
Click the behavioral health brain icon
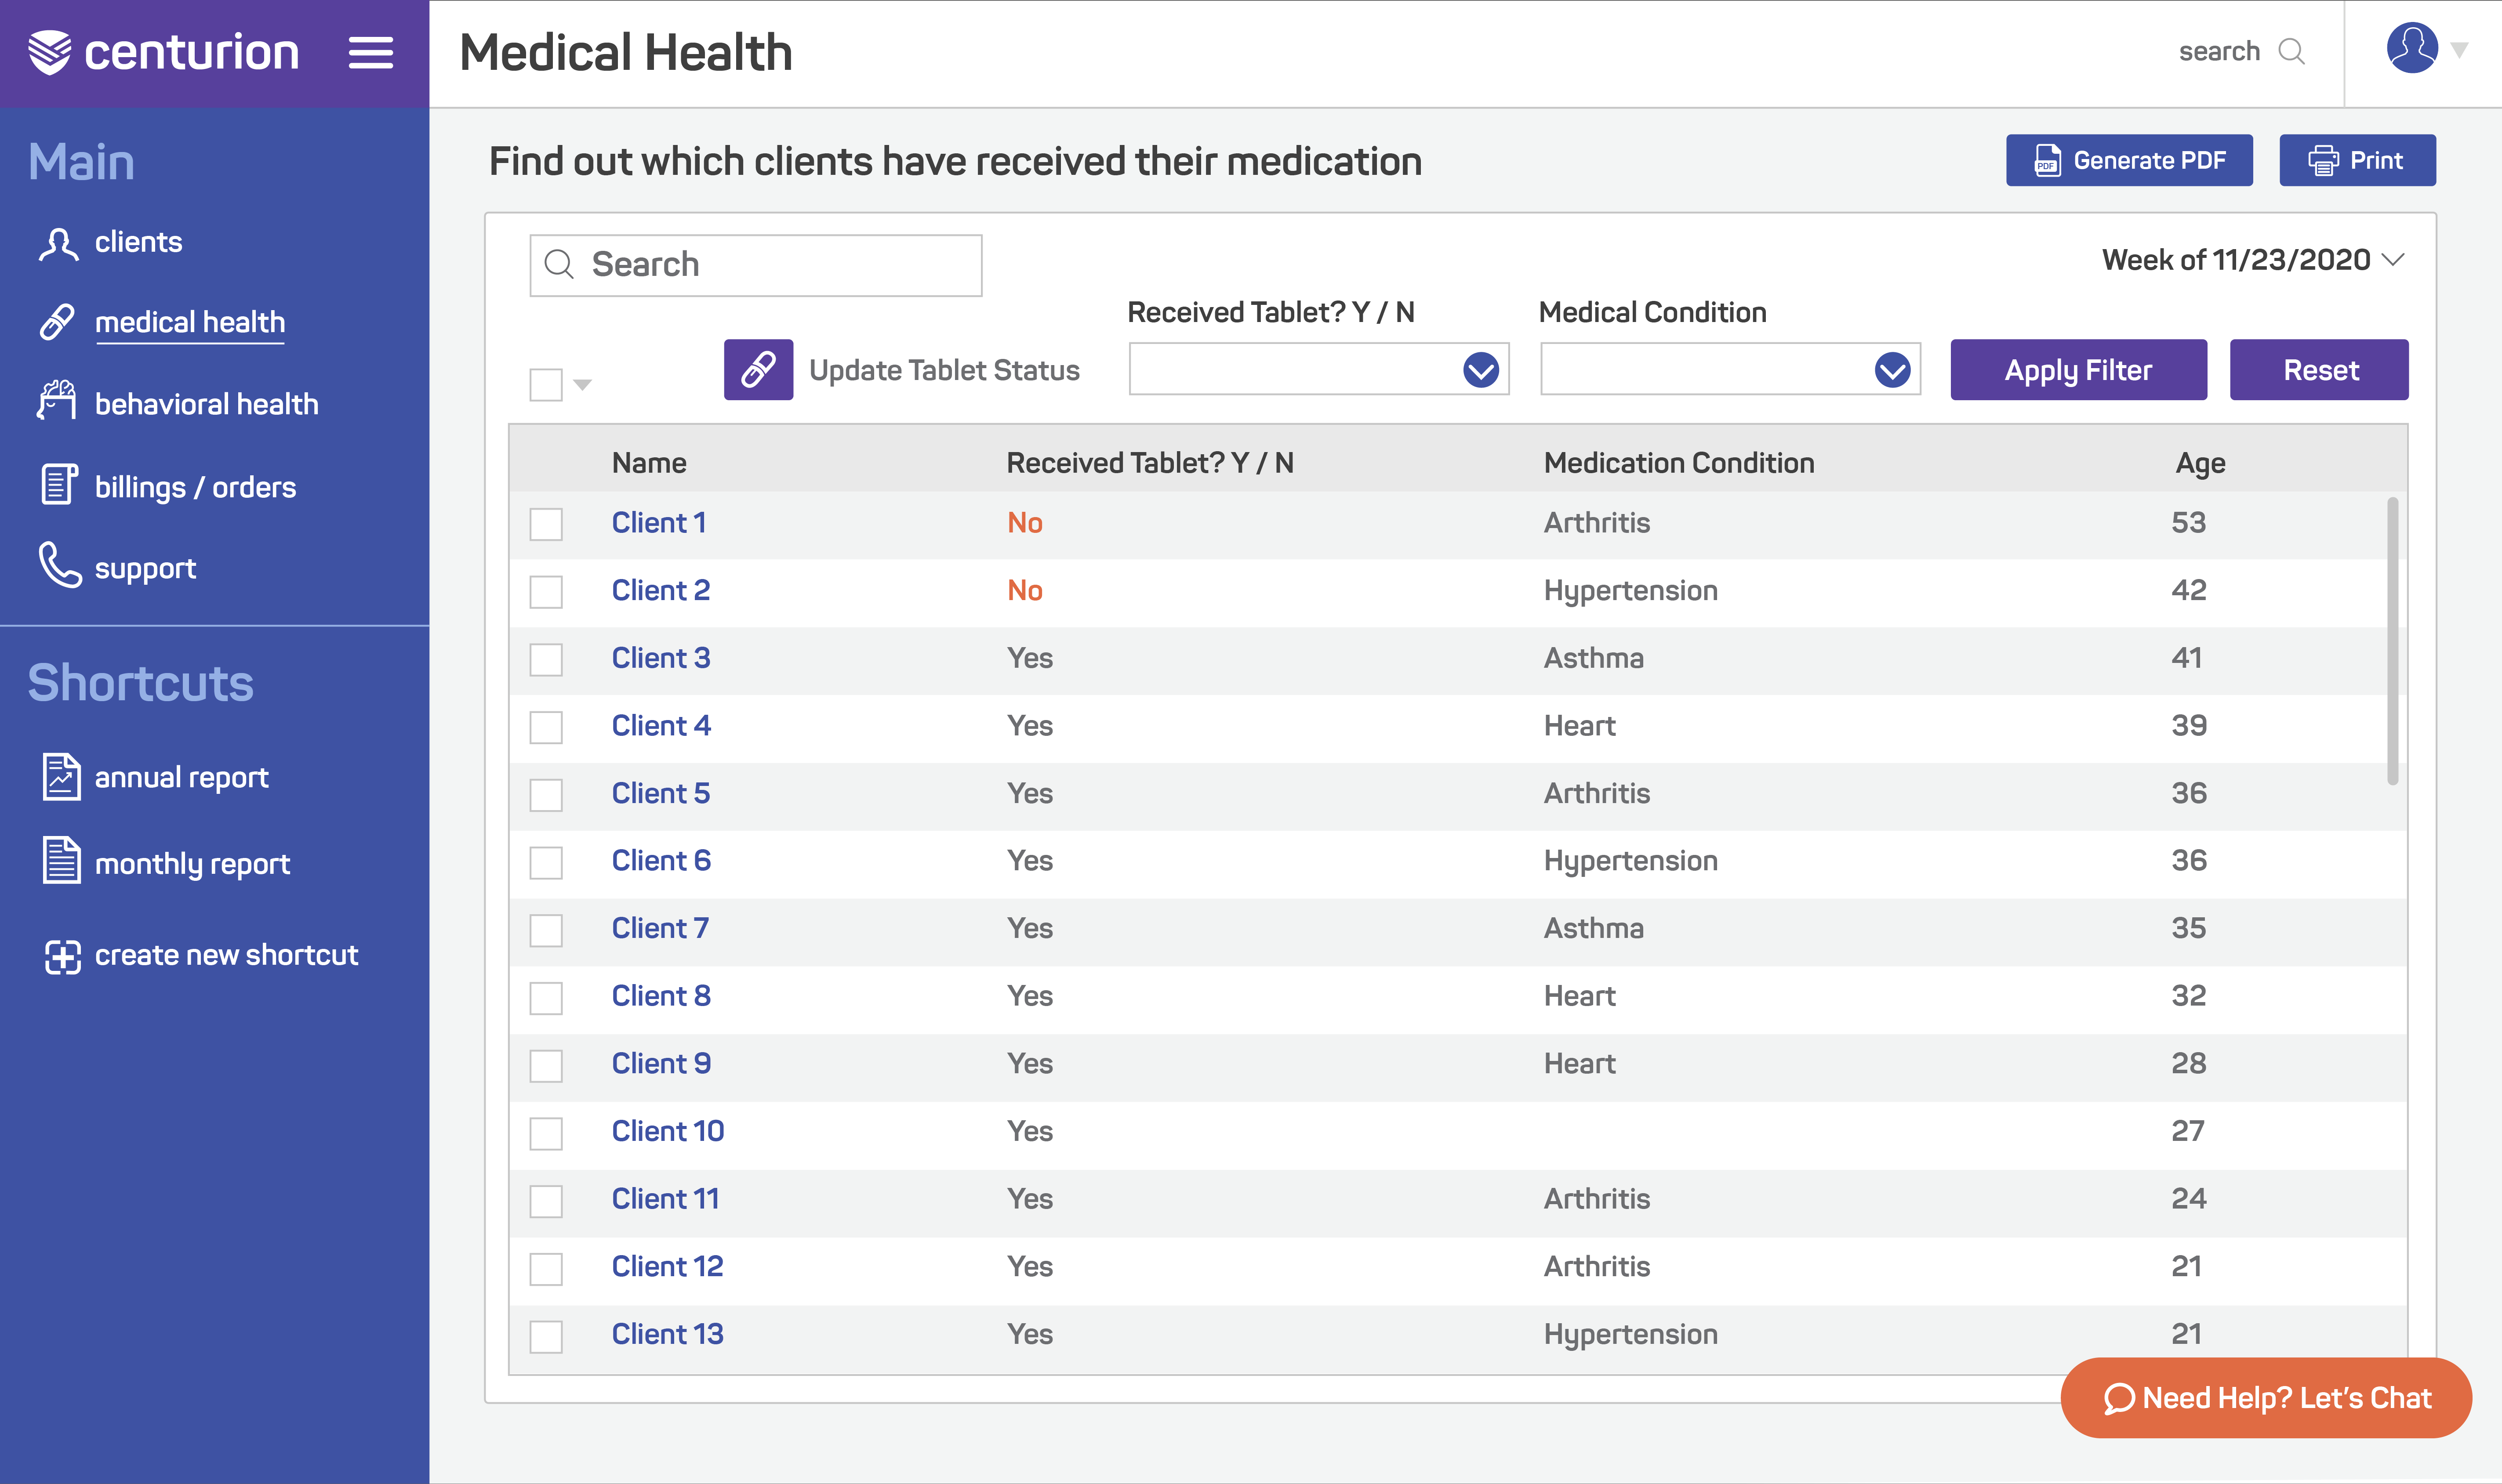click(57, 400)
